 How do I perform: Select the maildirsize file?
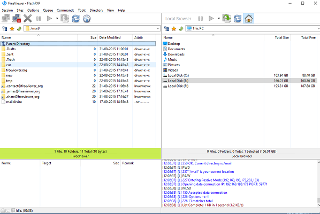tap(78, 102)
